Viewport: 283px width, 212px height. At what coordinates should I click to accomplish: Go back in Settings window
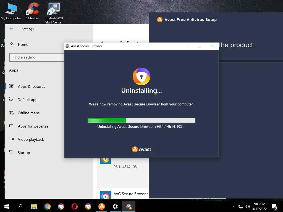[x=11, y=29]
